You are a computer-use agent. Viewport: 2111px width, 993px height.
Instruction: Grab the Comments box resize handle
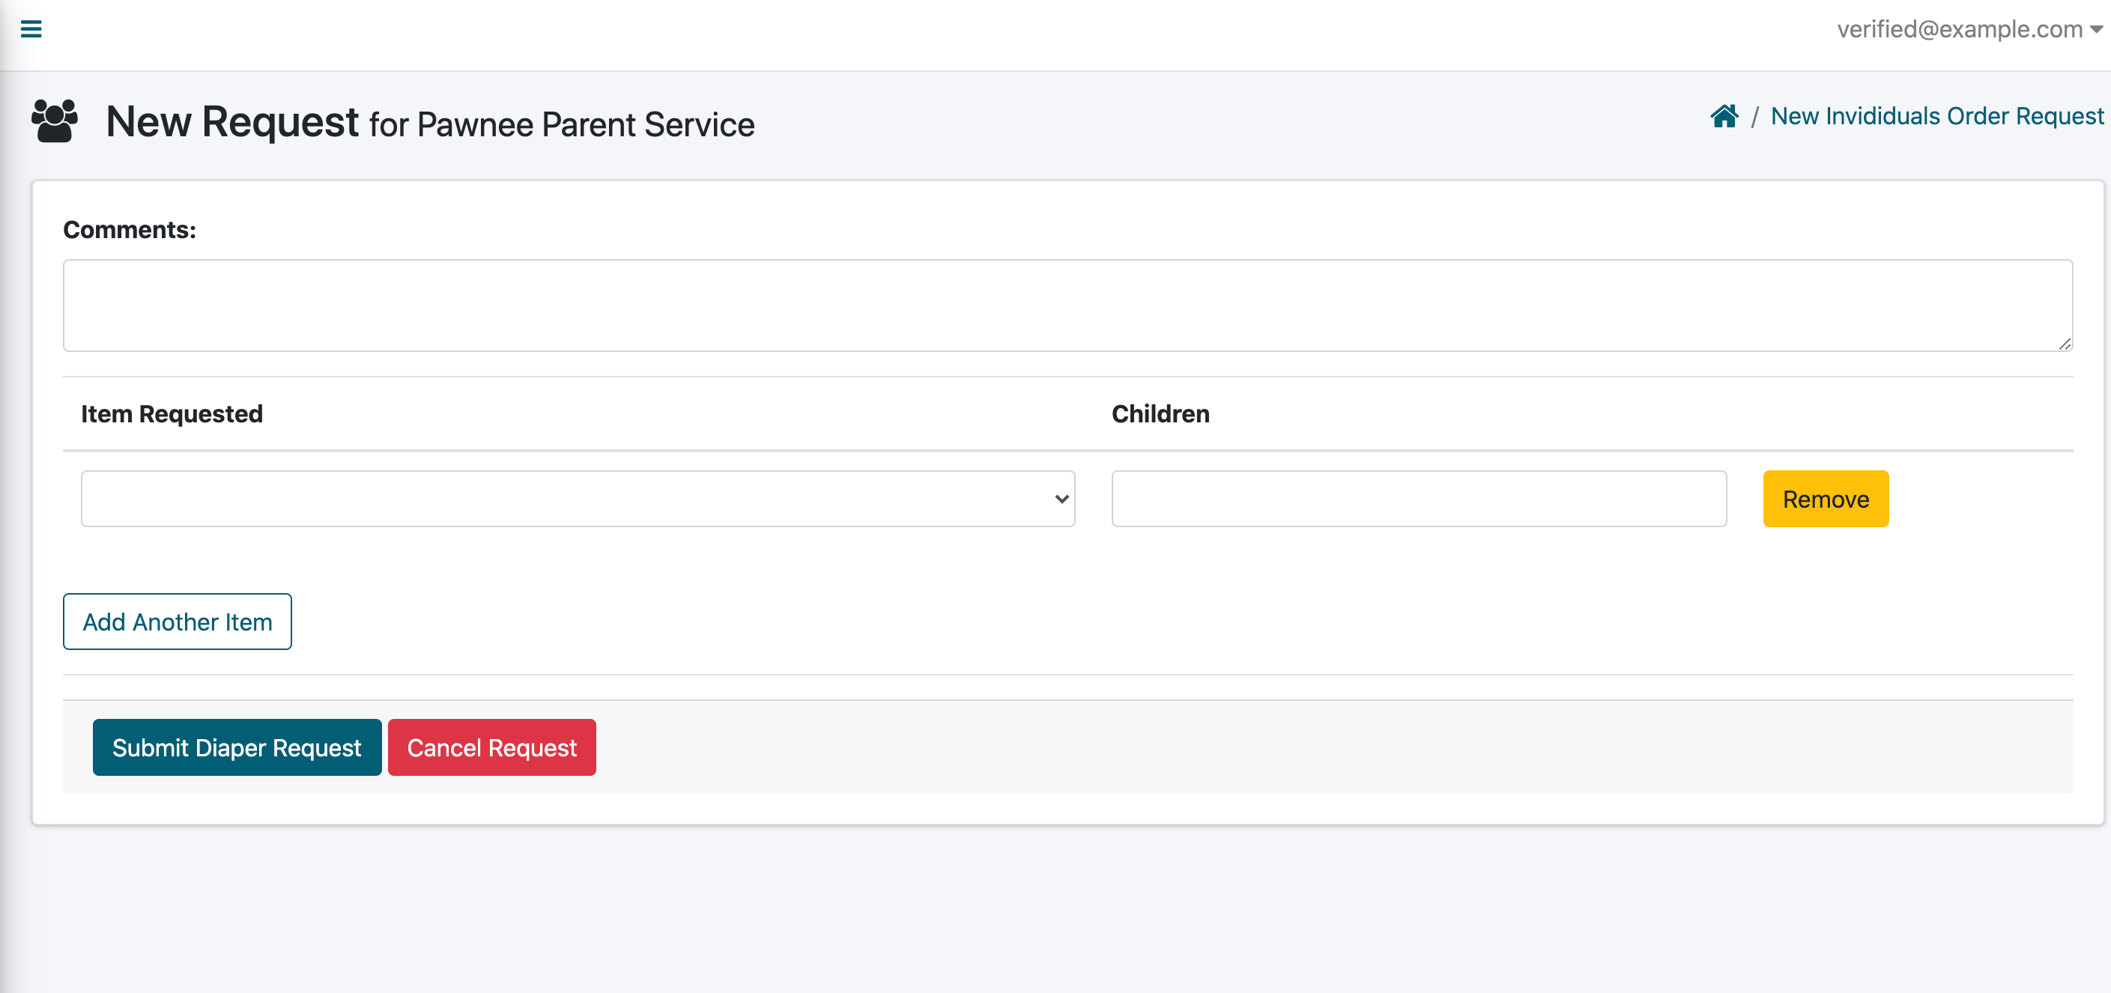pos(2065,344)
